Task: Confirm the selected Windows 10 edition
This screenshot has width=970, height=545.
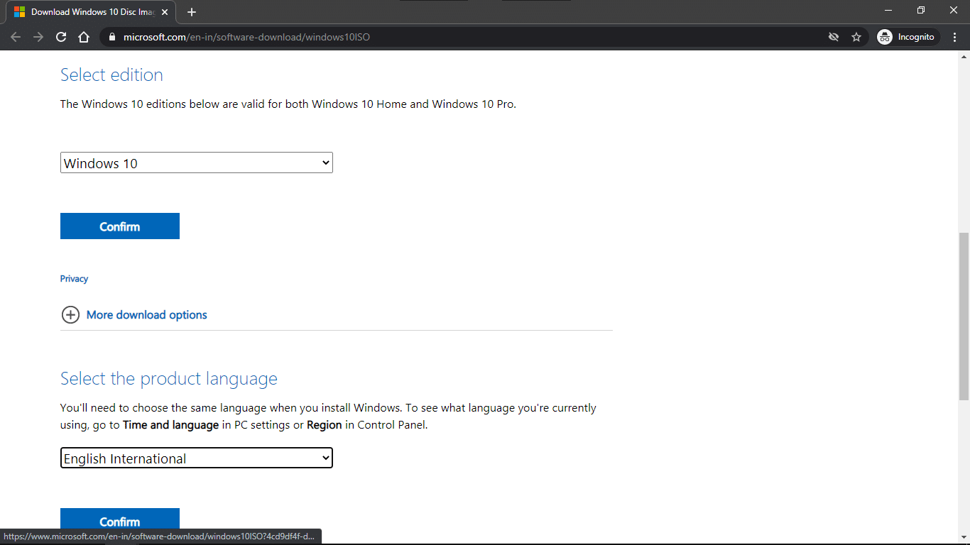Action: [x=120, y=226]
